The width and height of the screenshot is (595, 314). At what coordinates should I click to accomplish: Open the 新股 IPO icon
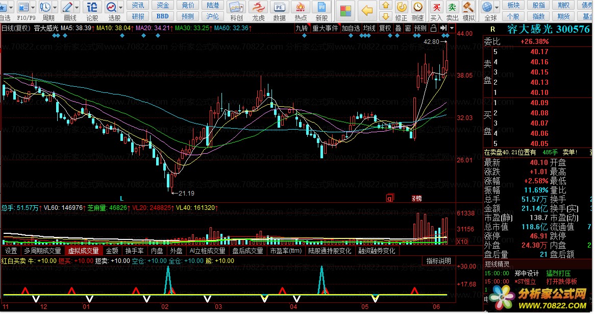click(321, 7)
